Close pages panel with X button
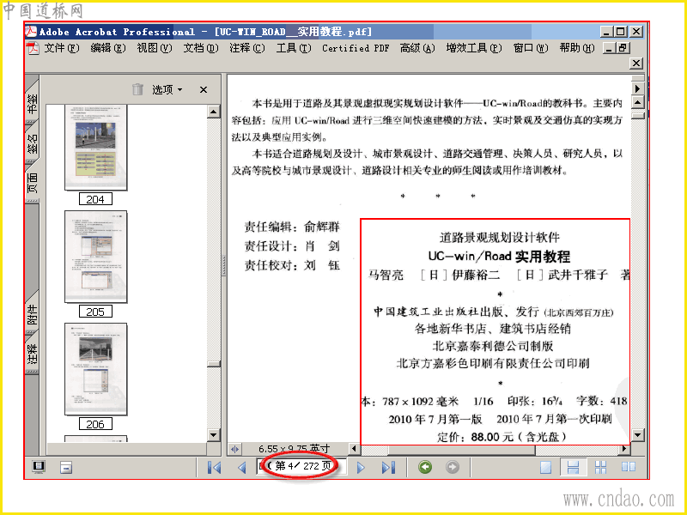The image size is (687, 515). [x=204, y=90]
